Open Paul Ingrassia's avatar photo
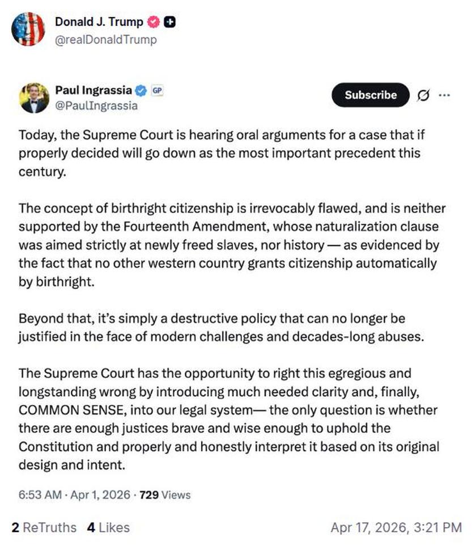 (33, 97)
